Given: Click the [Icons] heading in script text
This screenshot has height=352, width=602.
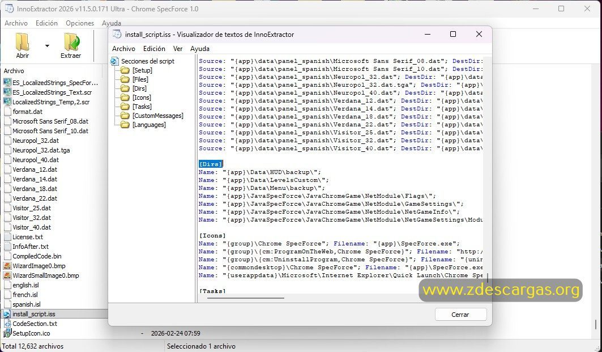Looking at the screenshot, I should [x=212, y=236].
